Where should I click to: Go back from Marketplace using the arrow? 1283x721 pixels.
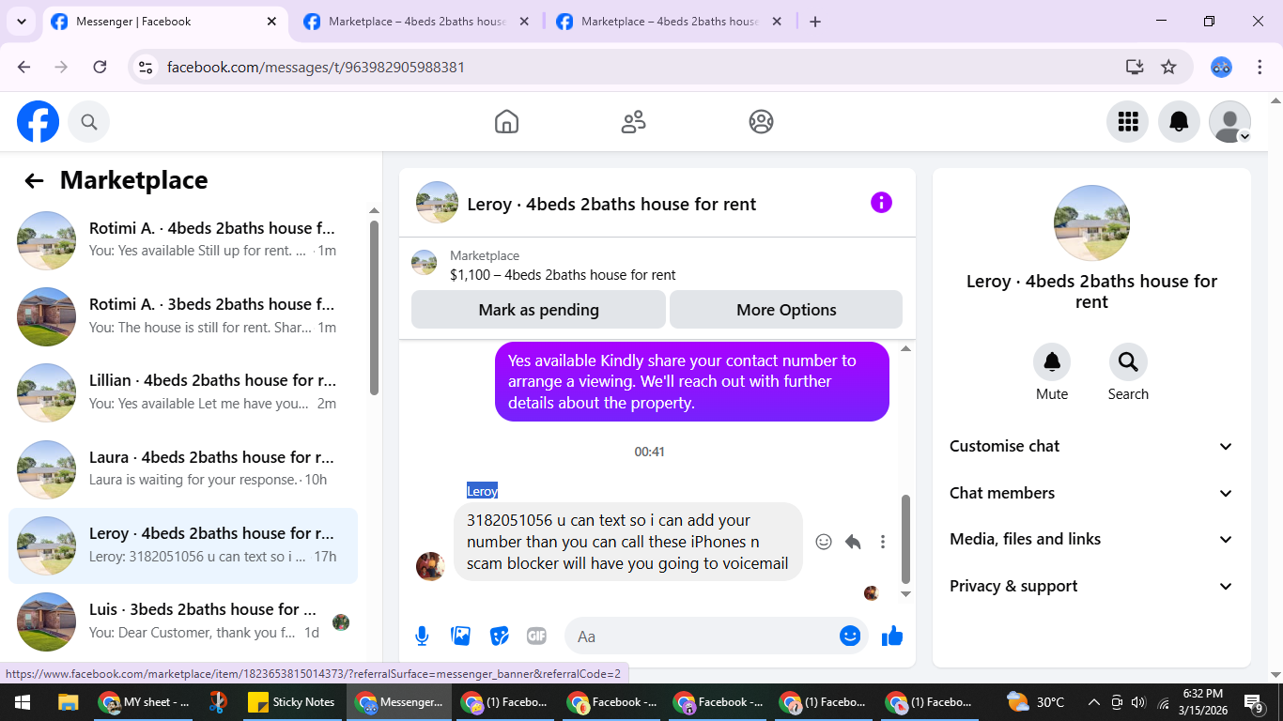click(35, 181)
